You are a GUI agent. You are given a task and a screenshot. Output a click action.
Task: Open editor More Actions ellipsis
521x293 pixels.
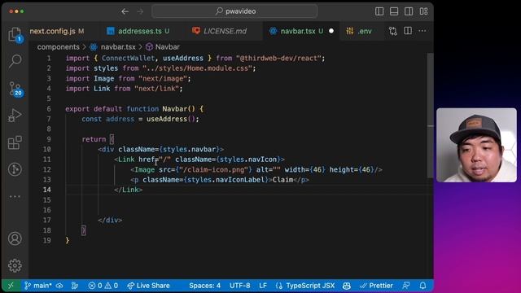422,31
